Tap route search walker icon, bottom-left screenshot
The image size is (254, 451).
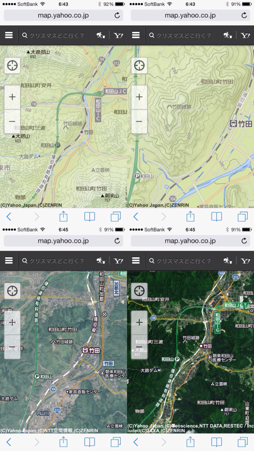(x=101, y=261)
